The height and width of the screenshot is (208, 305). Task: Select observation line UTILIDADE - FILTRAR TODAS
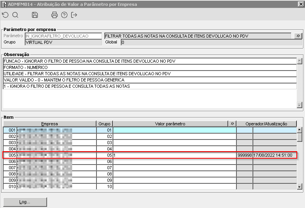[x=150, y=74]
